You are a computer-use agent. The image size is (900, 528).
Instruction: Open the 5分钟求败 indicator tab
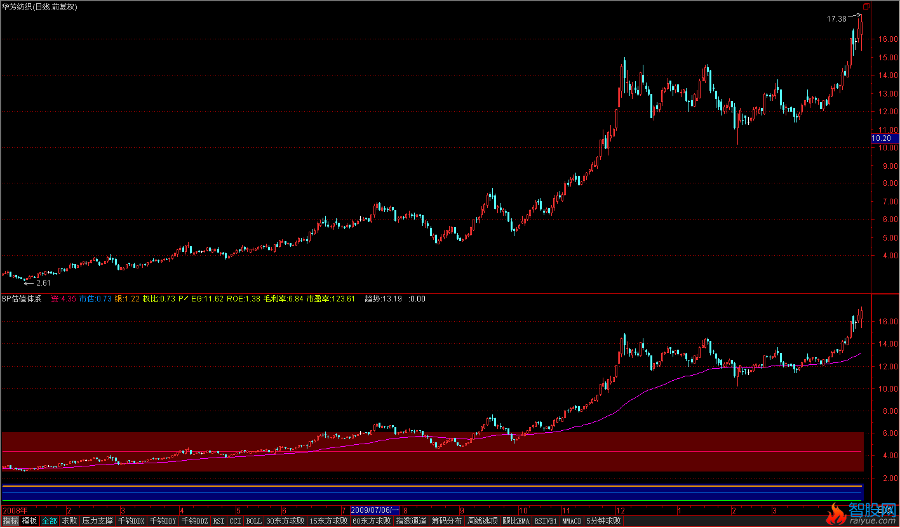pyautogui.click(x=603, y=521)
